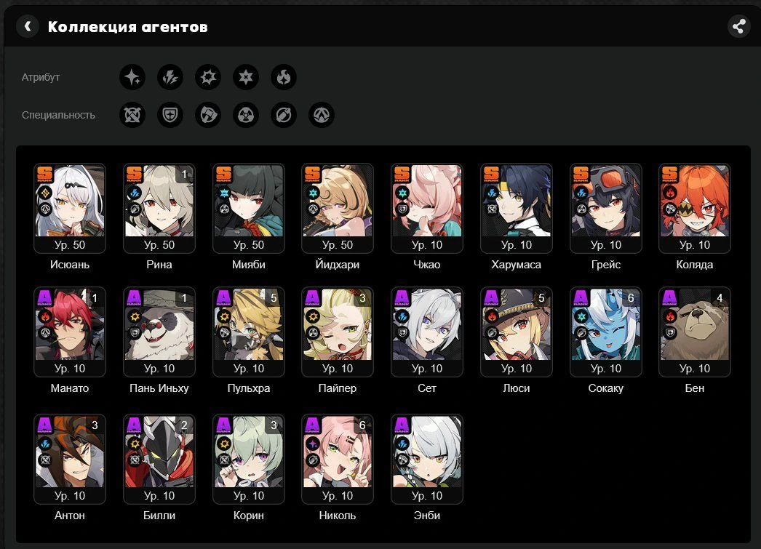Click the back arrow beside Коллекция агентов
The width and height of the screenshot is (761, 549).
click(x=28, y=26)
